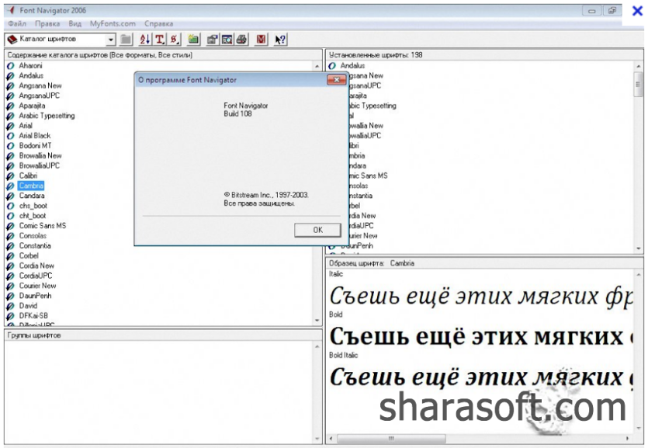Click the font icon beside Arial Black

click(x=11, y=136)
